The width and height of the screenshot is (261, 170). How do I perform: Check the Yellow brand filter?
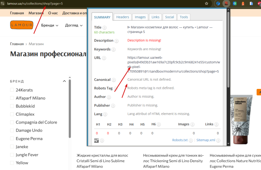pos(12,163)
